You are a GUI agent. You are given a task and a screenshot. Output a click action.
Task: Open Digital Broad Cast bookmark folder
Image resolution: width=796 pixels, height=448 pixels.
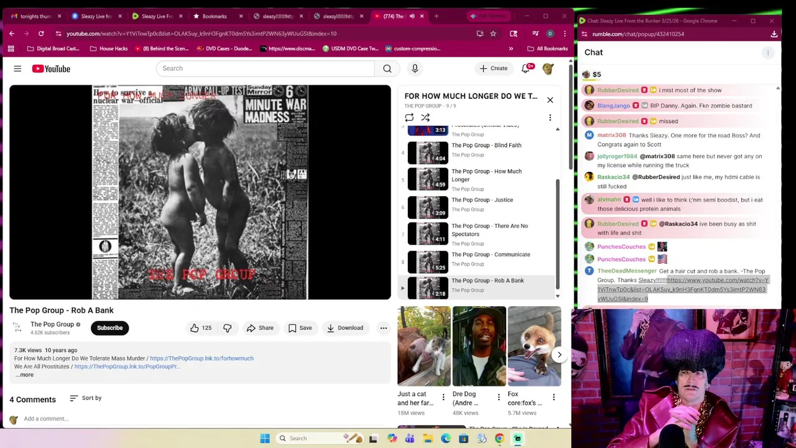point(53,49)
